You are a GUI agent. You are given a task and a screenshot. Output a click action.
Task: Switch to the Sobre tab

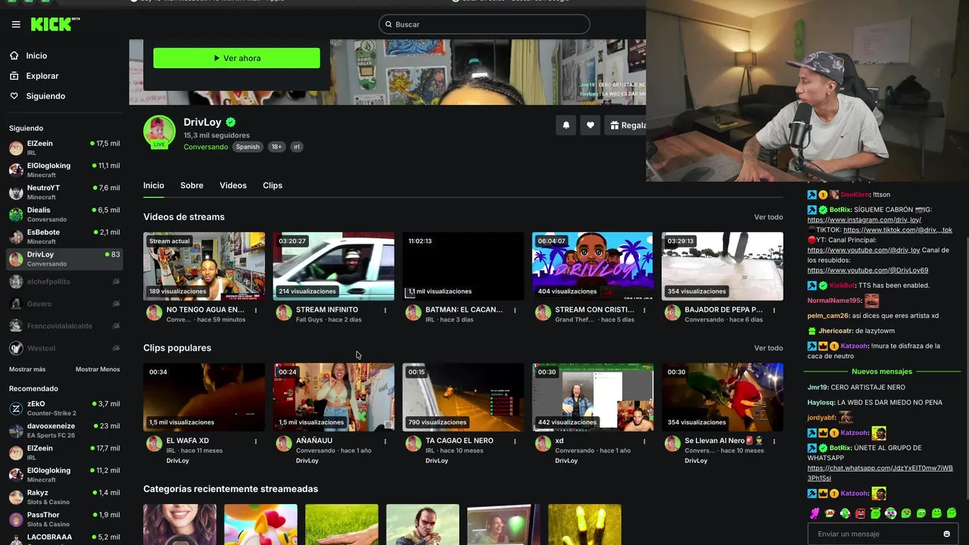[x=192, y=185]
